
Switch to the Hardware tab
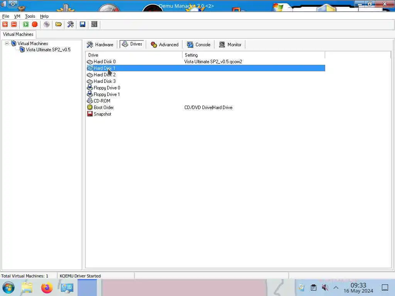tap(100, 45)
